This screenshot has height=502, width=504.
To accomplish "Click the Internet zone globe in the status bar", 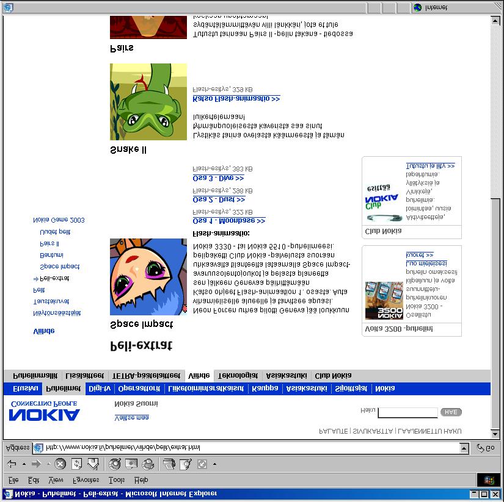I will [417, 7].
